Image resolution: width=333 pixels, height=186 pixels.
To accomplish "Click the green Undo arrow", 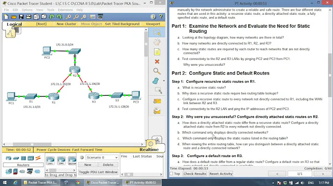I will coord(52,17).
